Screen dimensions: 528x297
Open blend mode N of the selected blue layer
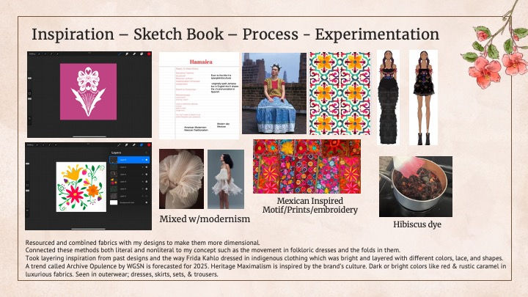(x=142, y=160)
